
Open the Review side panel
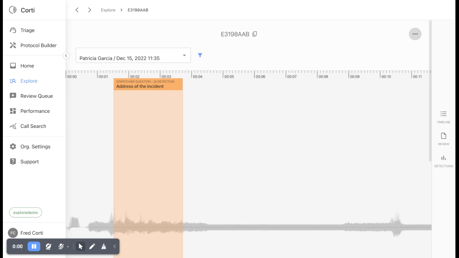443,139
